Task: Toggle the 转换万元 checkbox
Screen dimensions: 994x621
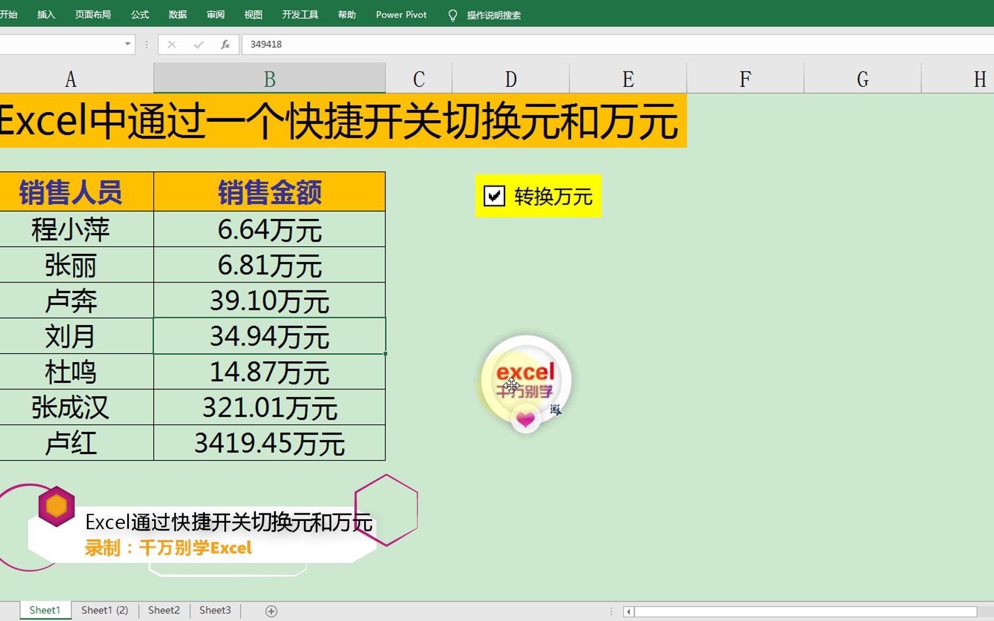Action: [494, 196]
